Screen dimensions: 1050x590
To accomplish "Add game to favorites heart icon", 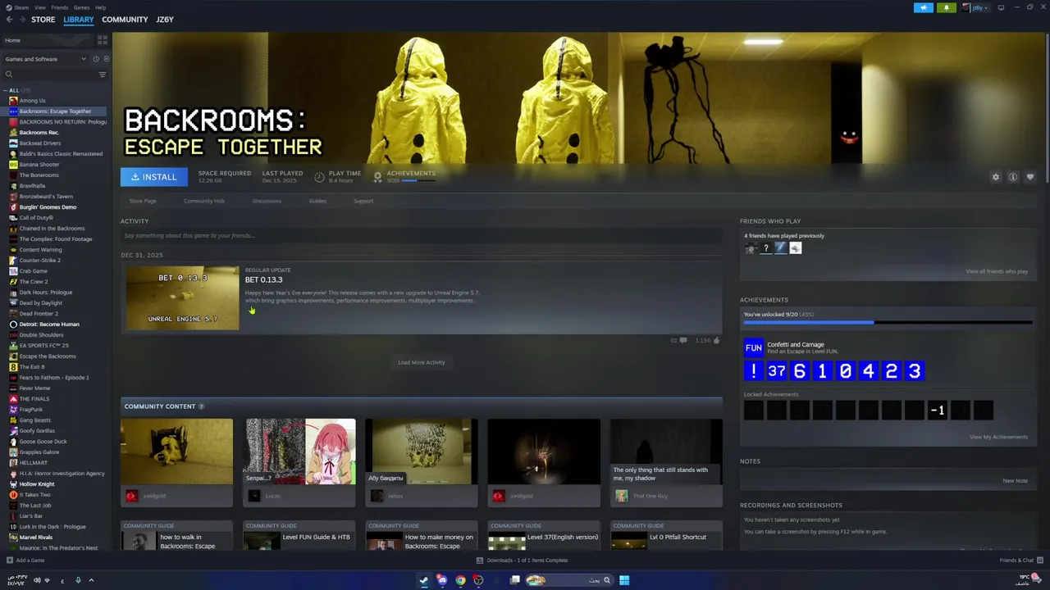I will point(1030,177).
